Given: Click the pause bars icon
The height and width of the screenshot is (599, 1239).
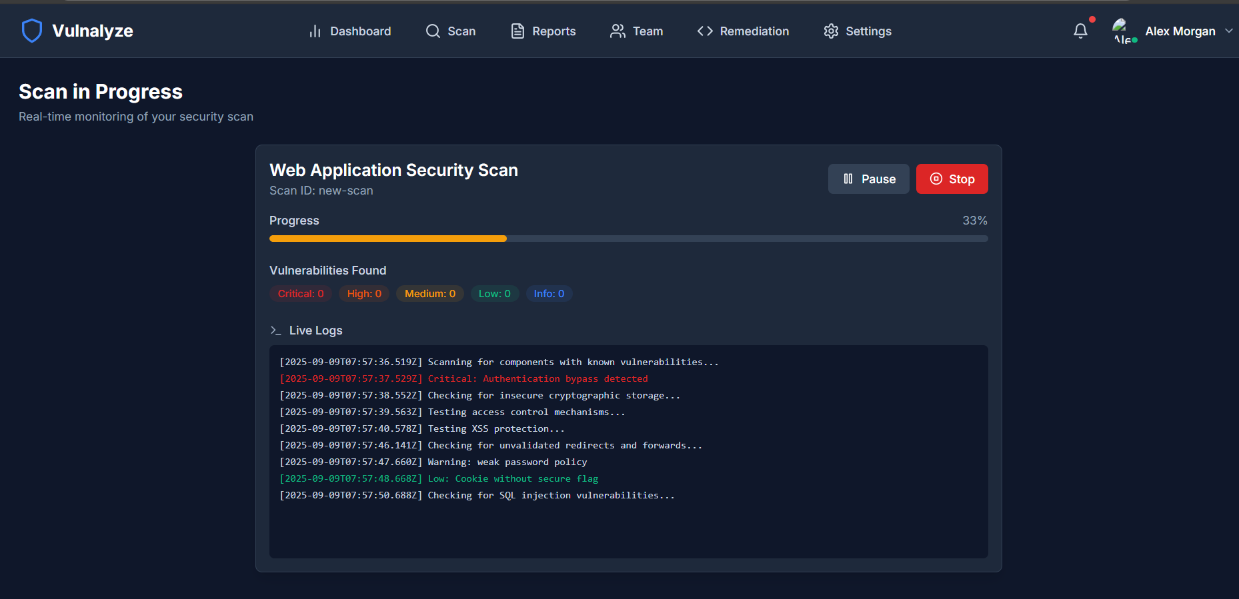Looking at the screenshot, I should (848, 179).
